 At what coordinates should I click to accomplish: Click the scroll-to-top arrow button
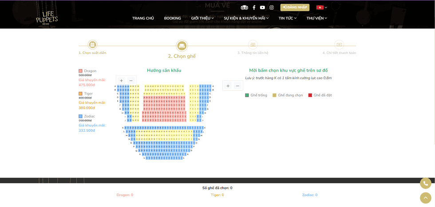pyautogui.click(x=425, y=198)
